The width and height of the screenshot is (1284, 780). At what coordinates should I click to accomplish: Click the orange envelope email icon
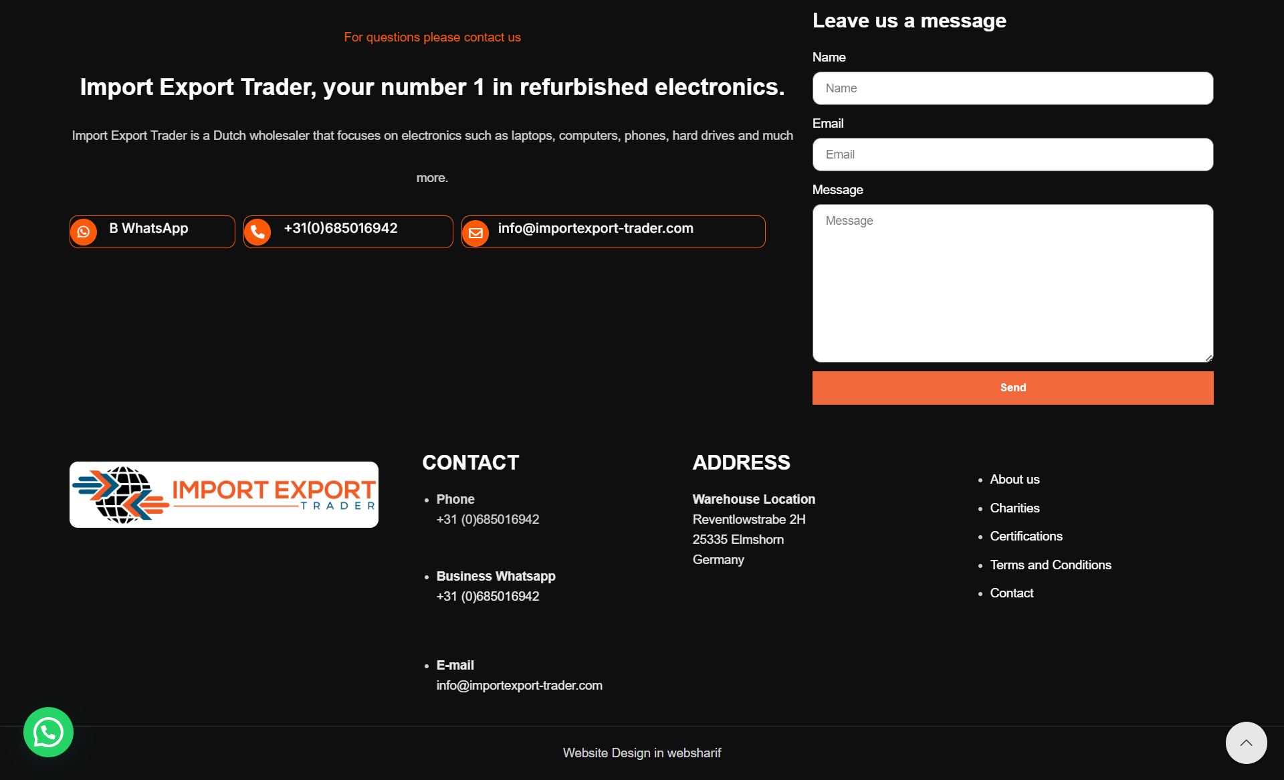click(x=475, y=233)
